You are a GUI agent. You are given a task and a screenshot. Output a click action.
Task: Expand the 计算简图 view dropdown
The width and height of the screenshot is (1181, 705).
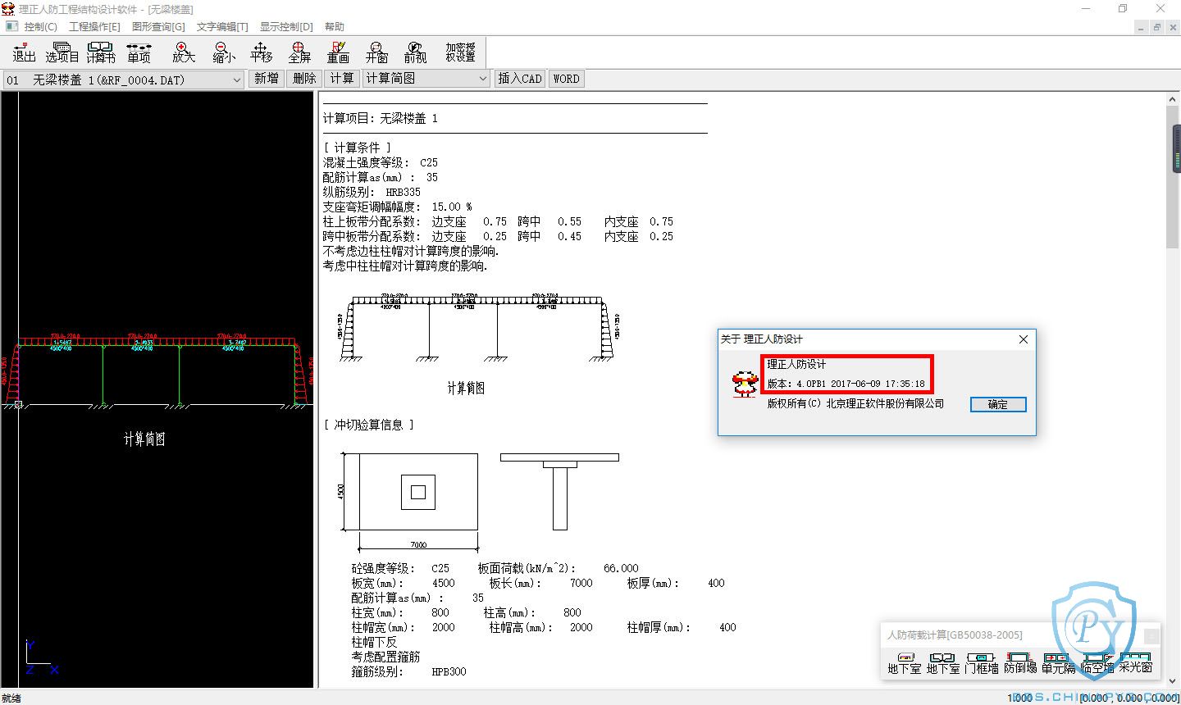[x=482, y=79]
